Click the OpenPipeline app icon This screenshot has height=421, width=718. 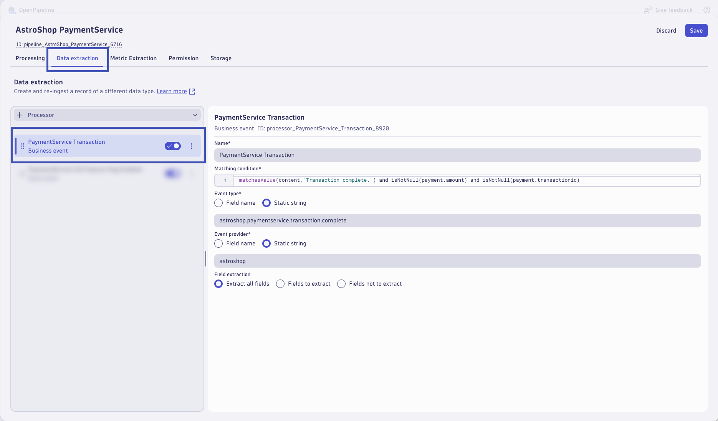tap(12, 10)
